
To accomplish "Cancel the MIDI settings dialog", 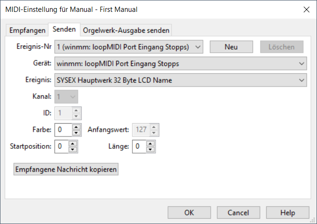I will coord(238,212).
